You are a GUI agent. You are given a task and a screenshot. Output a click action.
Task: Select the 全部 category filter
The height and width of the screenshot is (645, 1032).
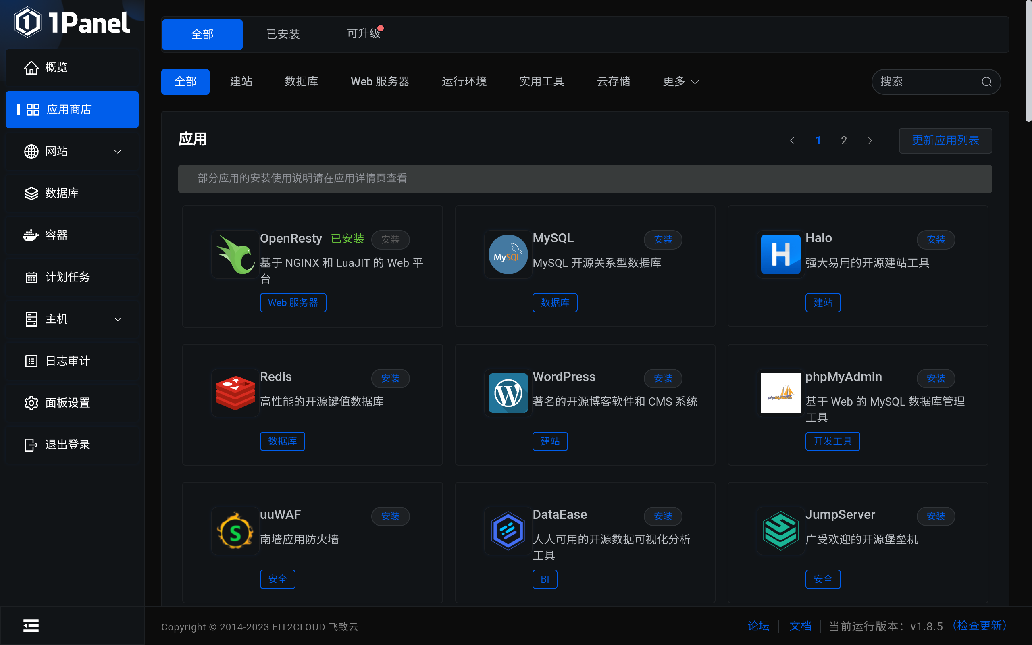185,81
